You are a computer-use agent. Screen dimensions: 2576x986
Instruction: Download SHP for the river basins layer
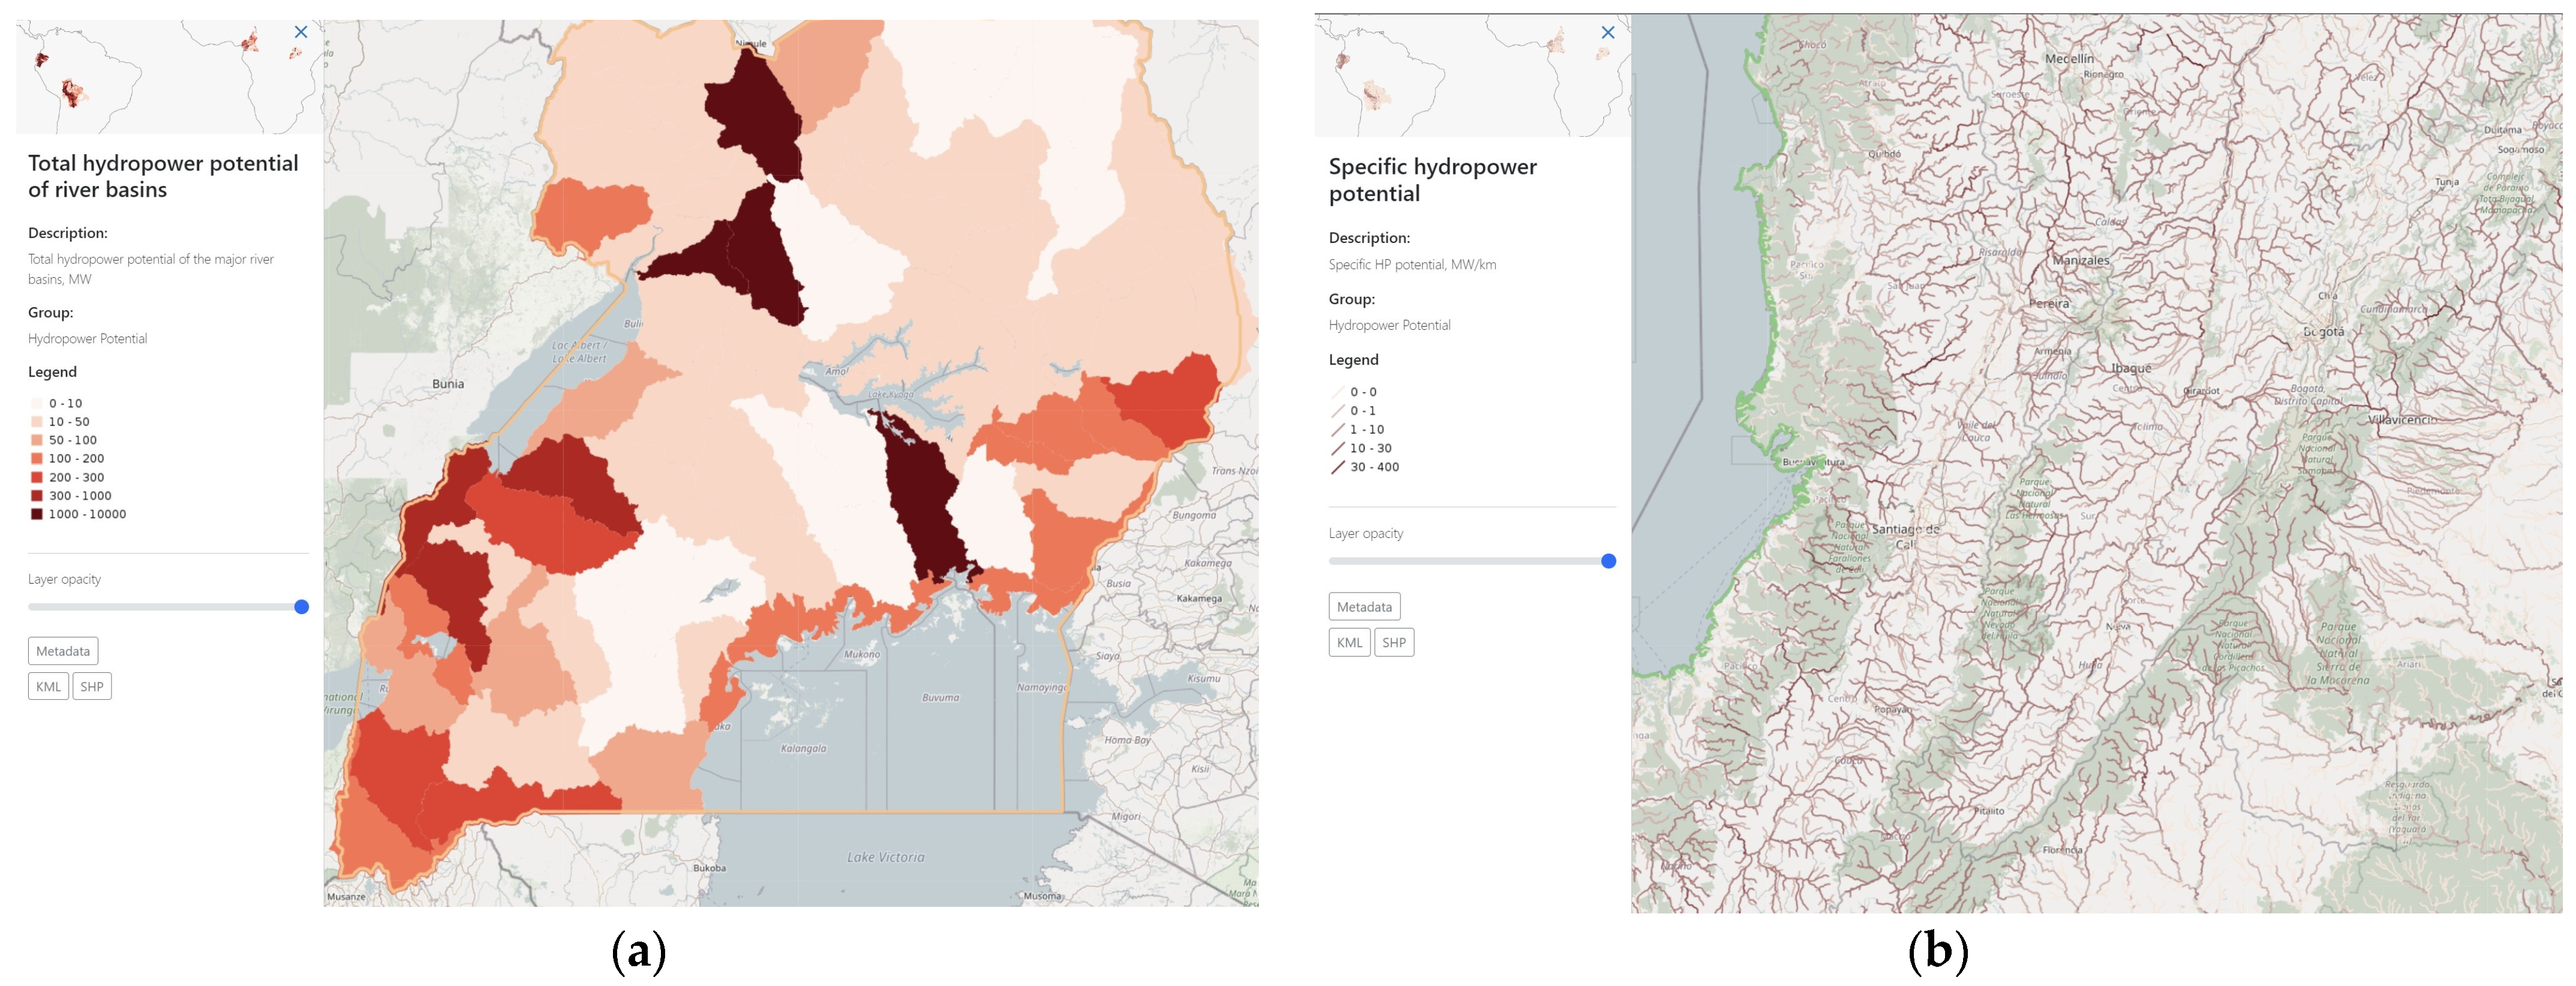click(x=92, y=687)
